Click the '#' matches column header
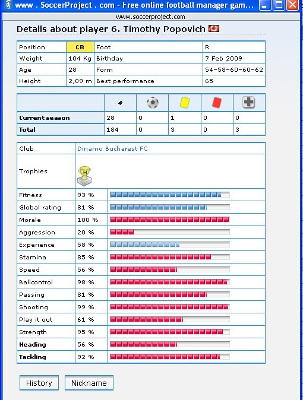The image size is (303, 400). point(120,103)
